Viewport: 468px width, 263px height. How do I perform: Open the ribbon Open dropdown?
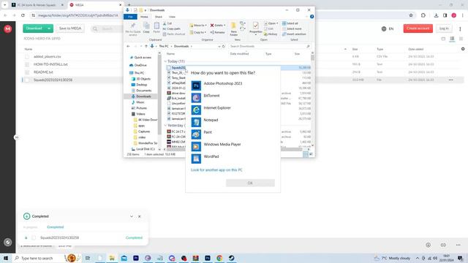click(x=271, y=23)
